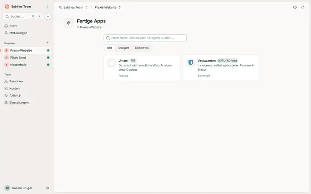This screenshot has width=311, height=194.
Task: Click the magnifier icon in app search field
Action: pyautogui.click(x=108, y=38)
